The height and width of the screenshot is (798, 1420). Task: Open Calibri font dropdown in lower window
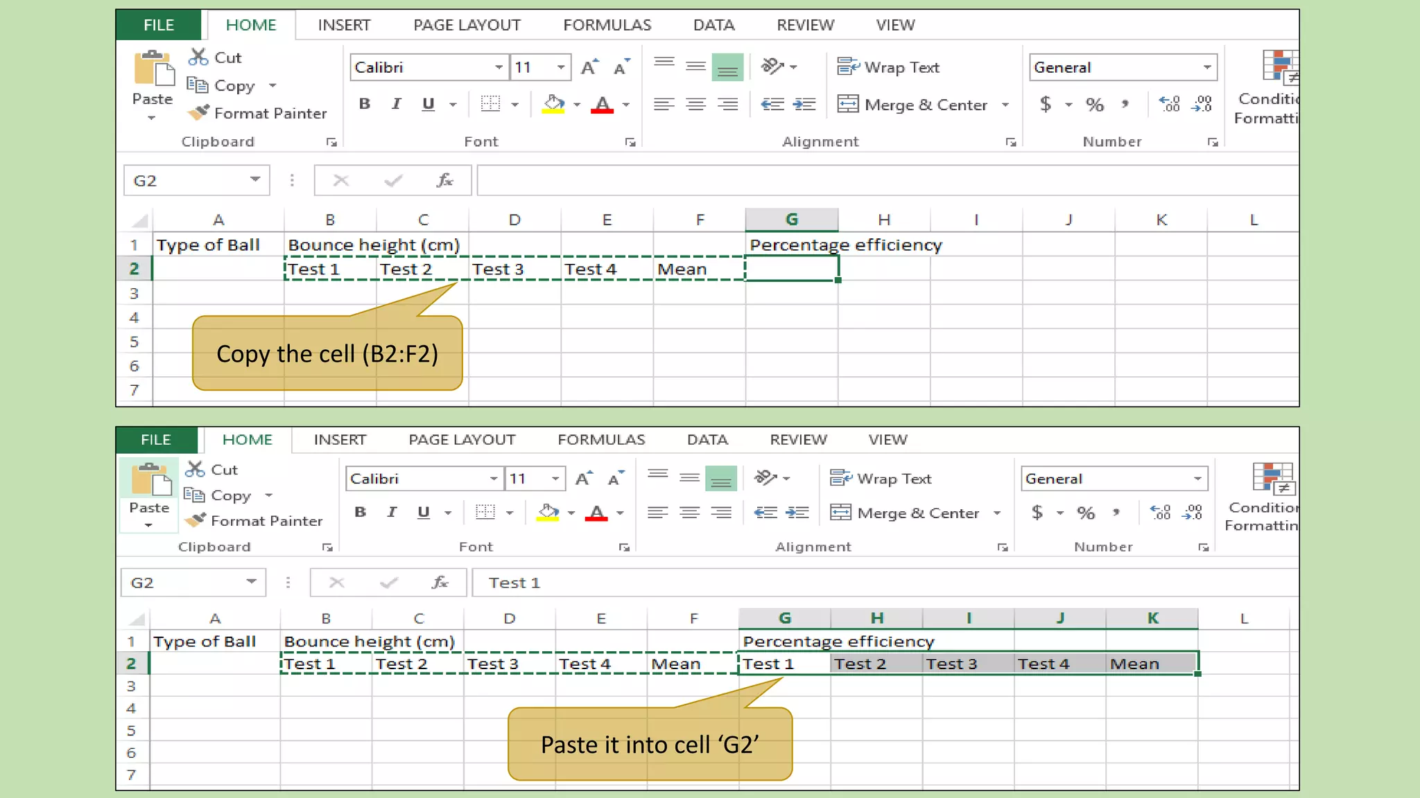coord(493,478)
